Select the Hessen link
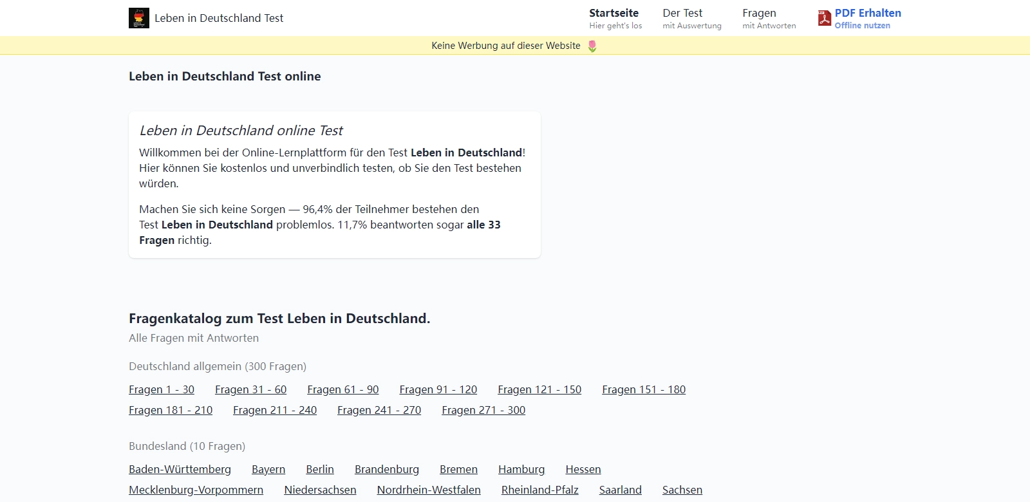Image resolution: width=1030 pixels, height=502 pixels. tap(583, 469)
